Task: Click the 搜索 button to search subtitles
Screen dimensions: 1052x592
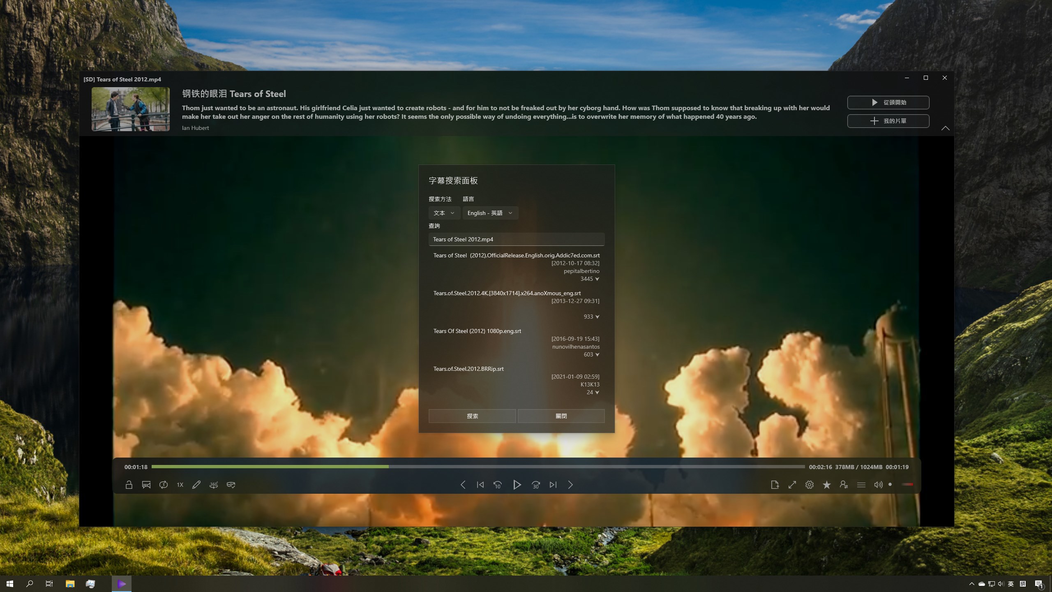Action: click(x=472, y=416)
